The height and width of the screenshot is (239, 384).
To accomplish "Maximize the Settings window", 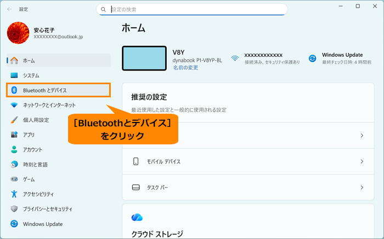I will tap(358, 7).
